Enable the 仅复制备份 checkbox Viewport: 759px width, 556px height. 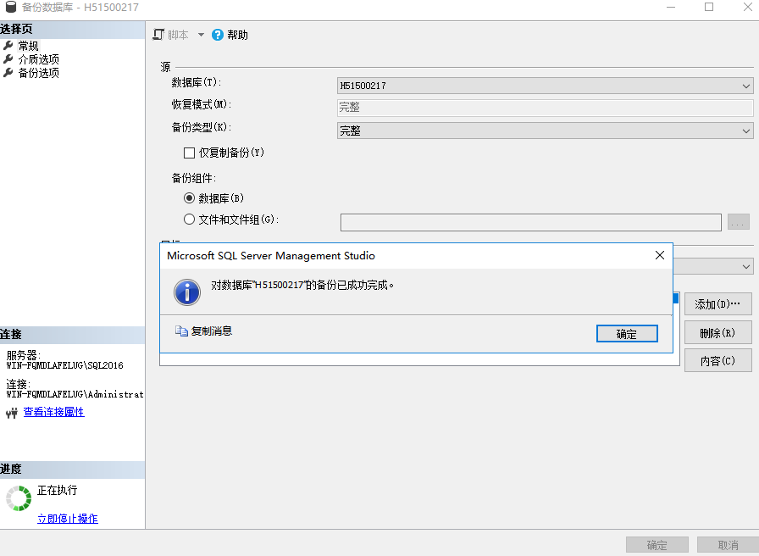tap(190, 153)
